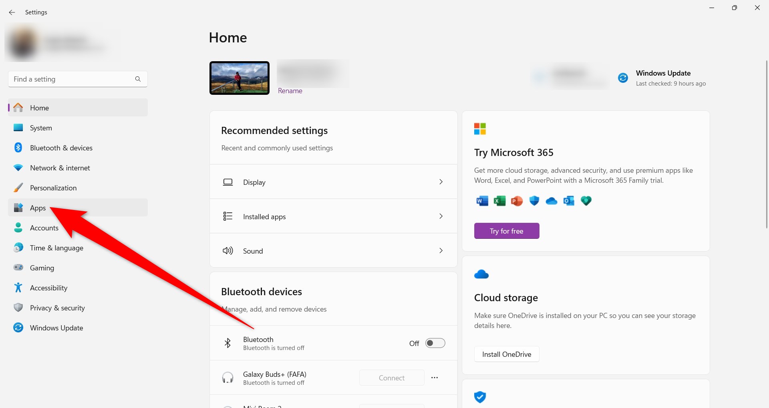Click the System monitor icon
769x408 pixels.
pyautogui.click(x=18, y=128)
